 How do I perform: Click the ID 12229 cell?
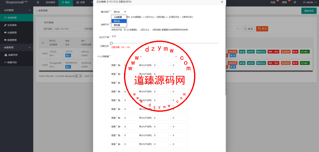click(x=44, y=65)
